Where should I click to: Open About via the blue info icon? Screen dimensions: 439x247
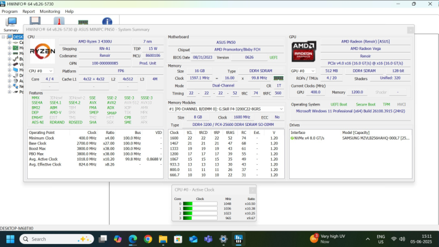(107, 22)
